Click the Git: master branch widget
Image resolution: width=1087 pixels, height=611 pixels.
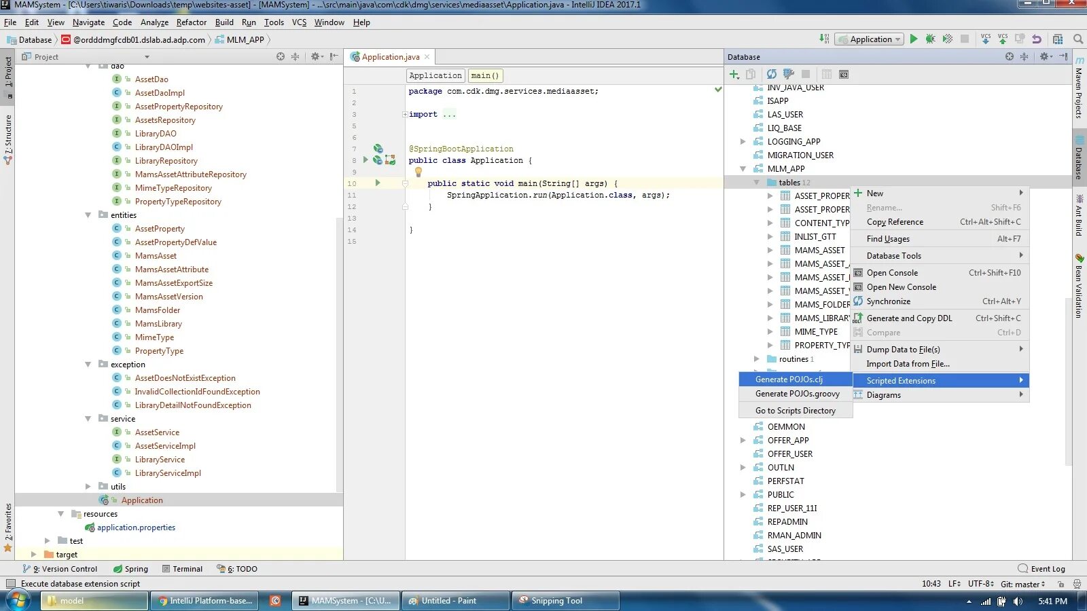tap(1023, 584)
